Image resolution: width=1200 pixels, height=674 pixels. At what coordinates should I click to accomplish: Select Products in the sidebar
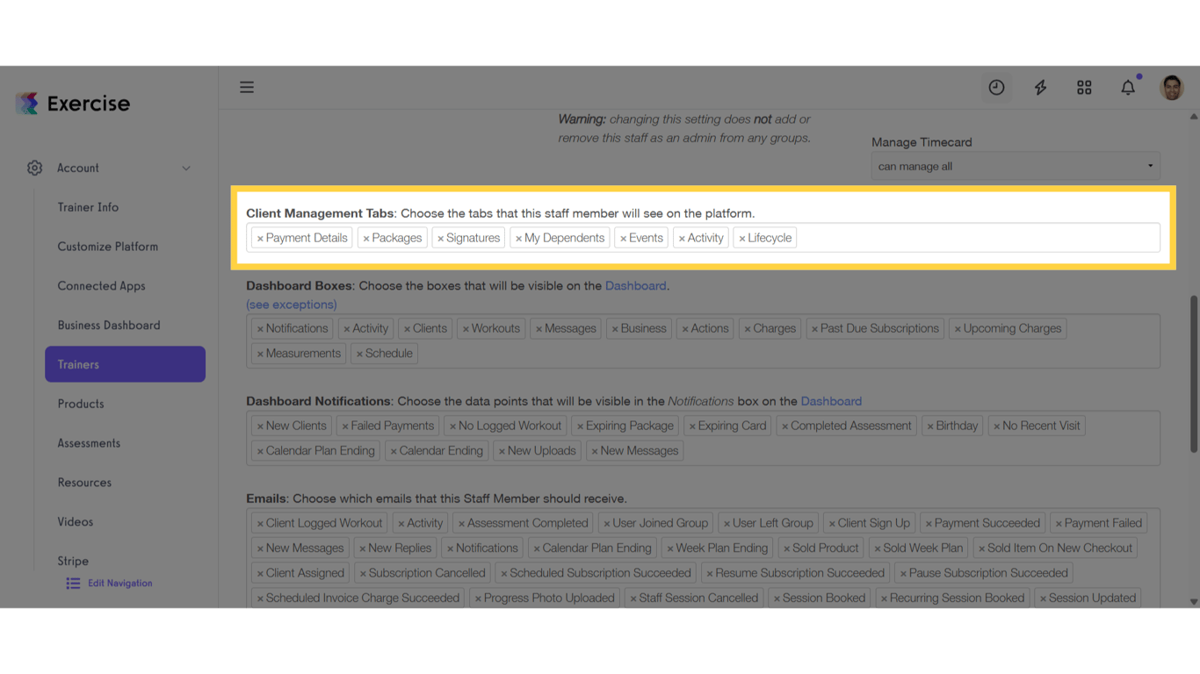(80, 404)
